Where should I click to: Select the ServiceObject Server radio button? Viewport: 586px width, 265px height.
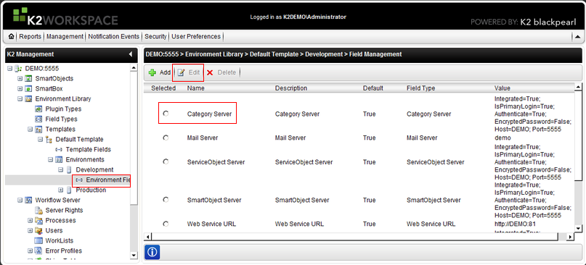point(166,161)
